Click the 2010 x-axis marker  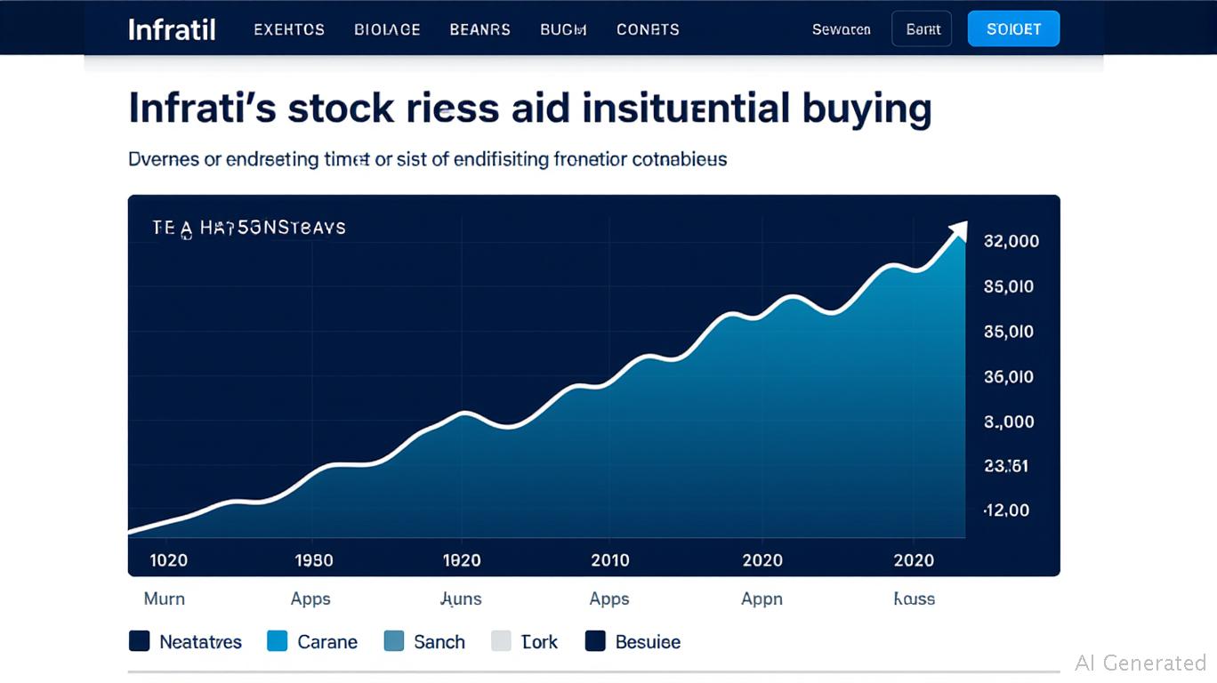[610, 560]
